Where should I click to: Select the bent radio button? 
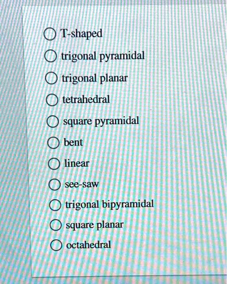[54, 143]
